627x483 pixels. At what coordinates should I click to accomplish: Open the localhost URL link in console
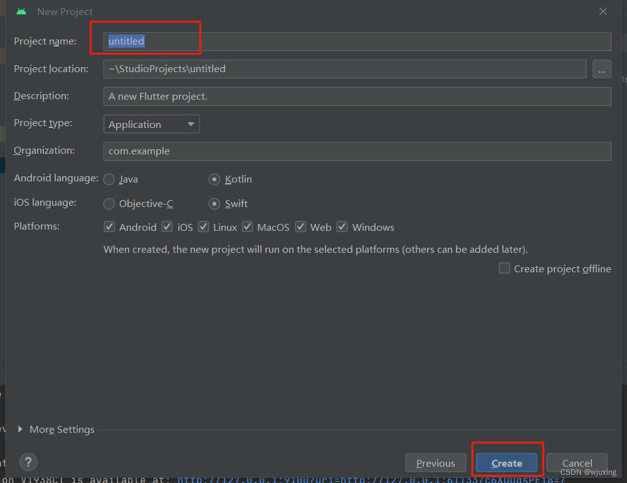point(371,479)
